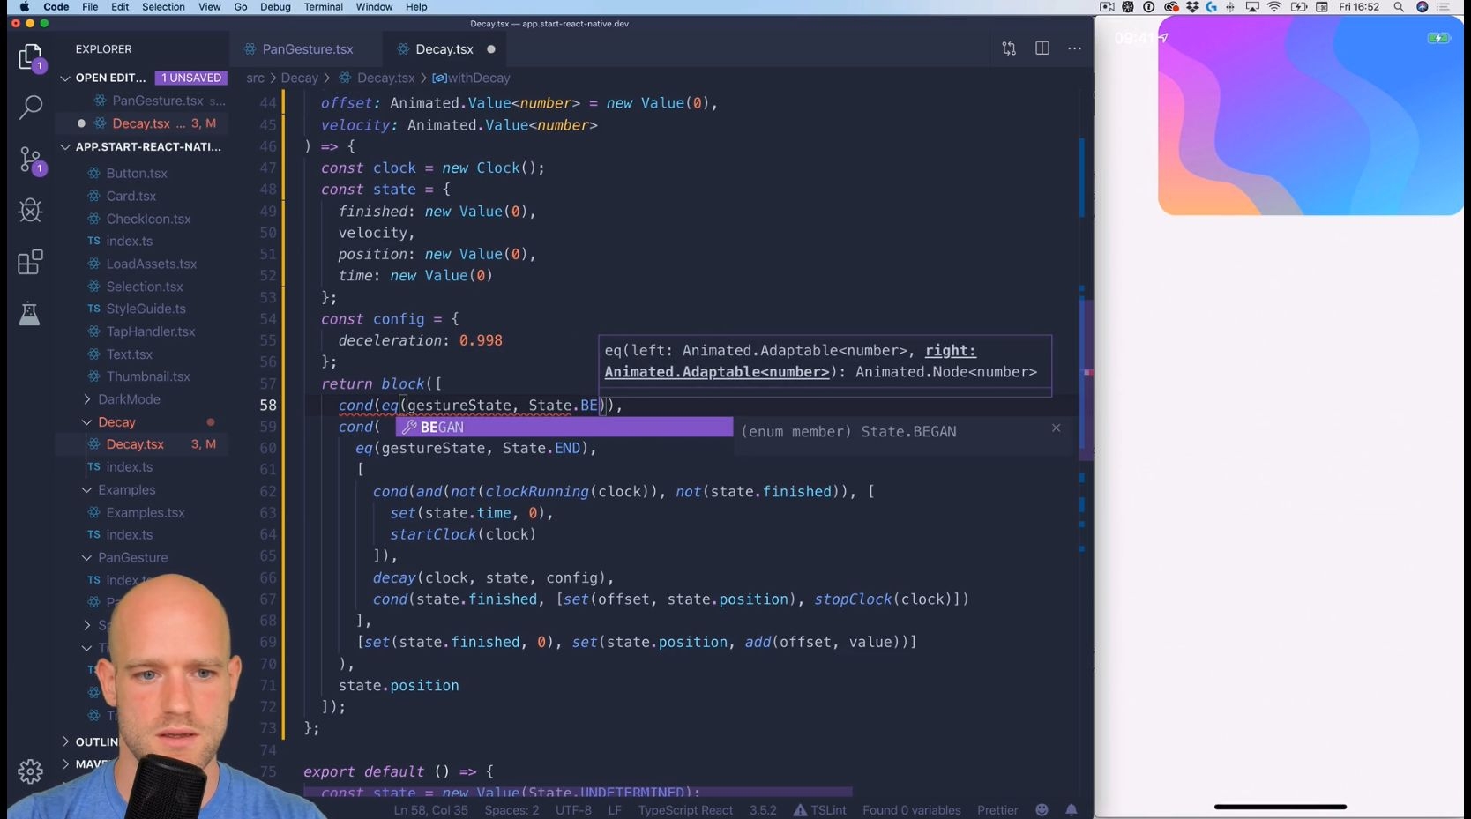The height and width of the screenshot is (819, 1471).
Task: Click the withDecay breadcrumb symbol
Action: pyautogui.click(x=472, y=78)
